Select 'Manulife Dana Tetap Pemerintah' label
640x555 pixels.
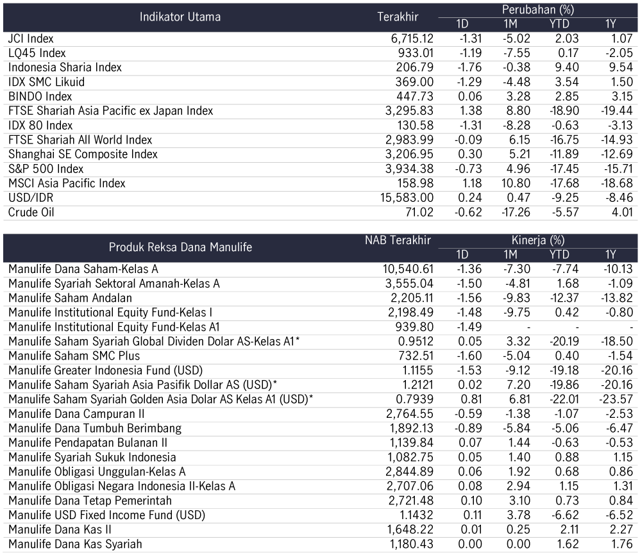tap(90, 501)
